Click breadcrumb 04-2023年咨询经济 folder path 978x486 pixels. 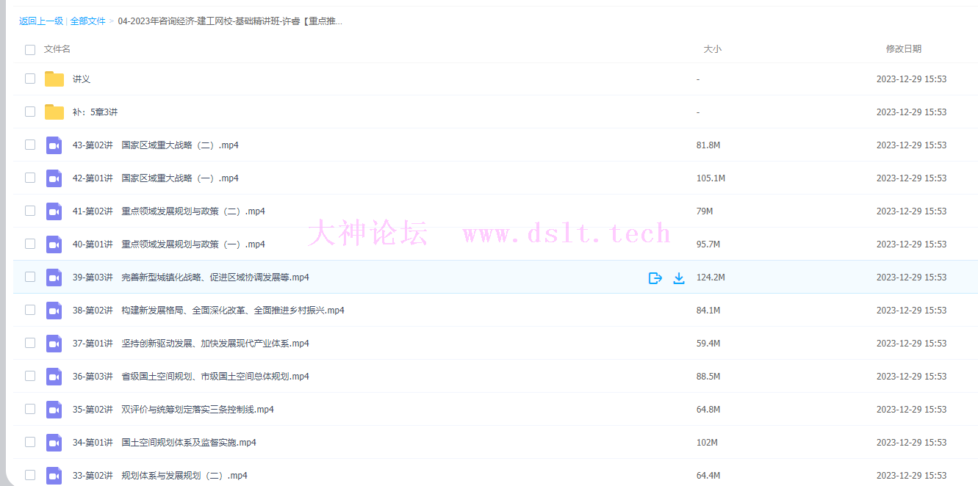230,21
